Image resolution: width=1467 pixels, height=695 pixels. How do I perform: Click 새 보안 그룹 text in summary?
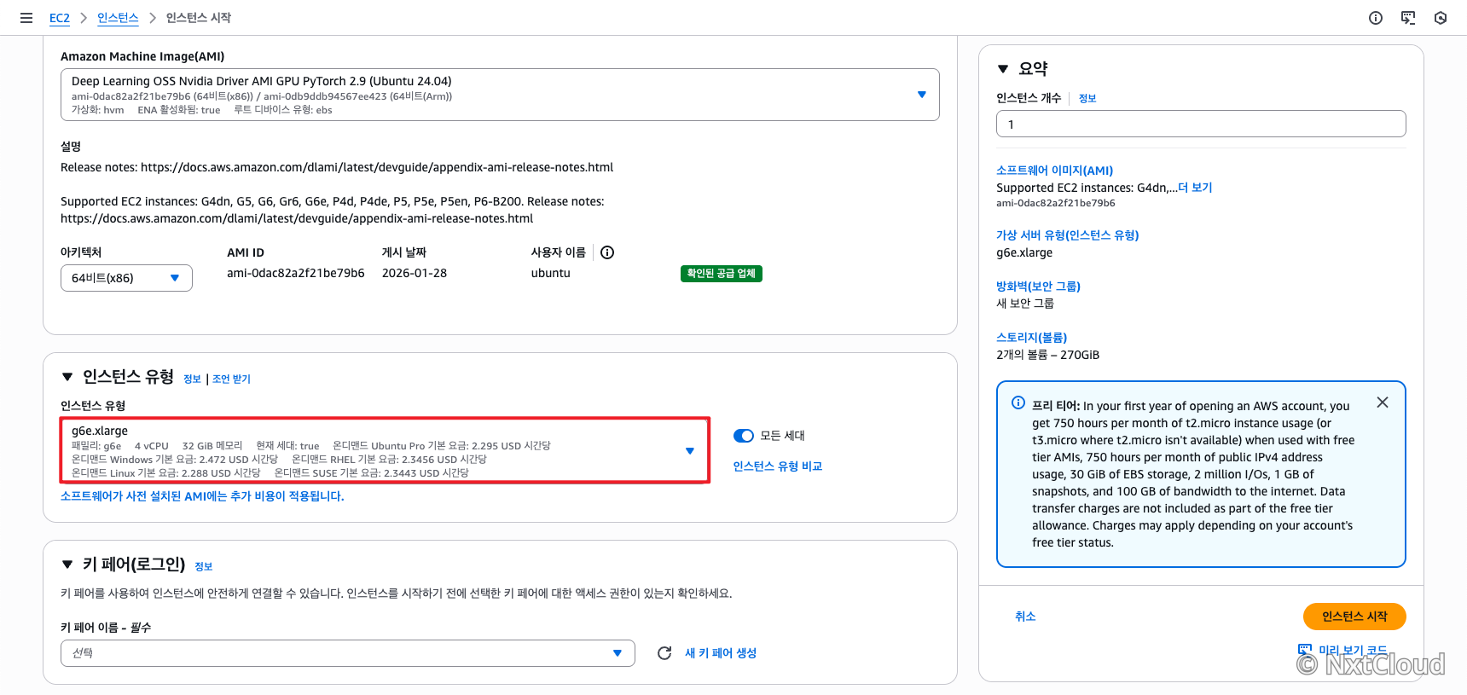[1025, 304]
